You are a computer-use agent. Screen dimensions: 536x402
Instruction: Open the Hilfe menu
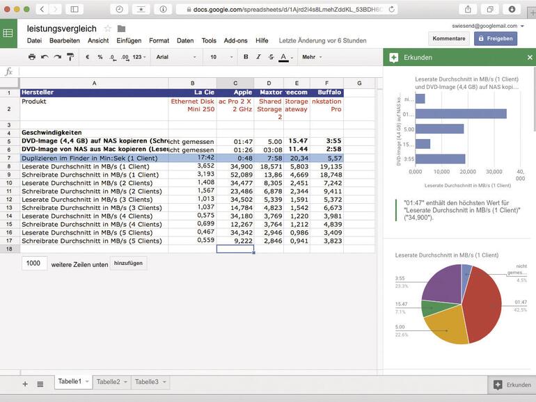pyautogui.click(x=262, y=40)
